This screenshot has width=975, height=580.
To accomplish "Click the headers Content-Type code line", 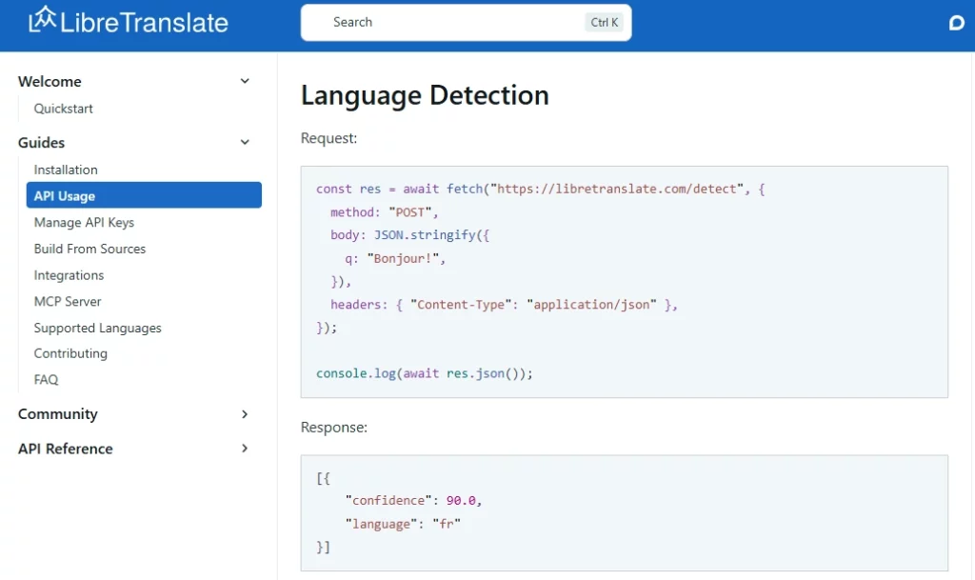I will point(504,305).
